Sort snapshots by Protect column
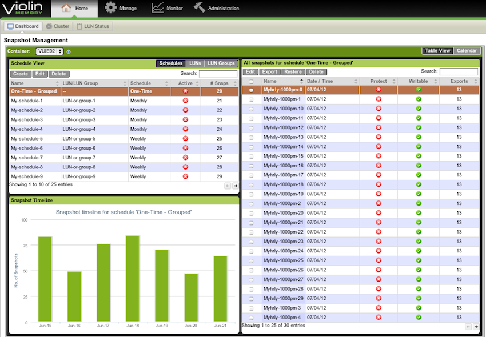The height and width of the screenshot is (337, 486). [x=379, y=81]
